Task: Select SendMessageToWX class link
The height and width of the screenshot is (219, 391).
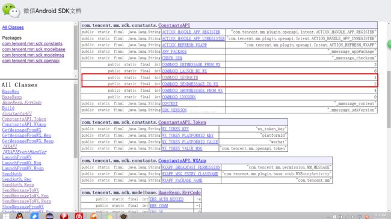Action: pyautogui.click(x=20, y=190)
